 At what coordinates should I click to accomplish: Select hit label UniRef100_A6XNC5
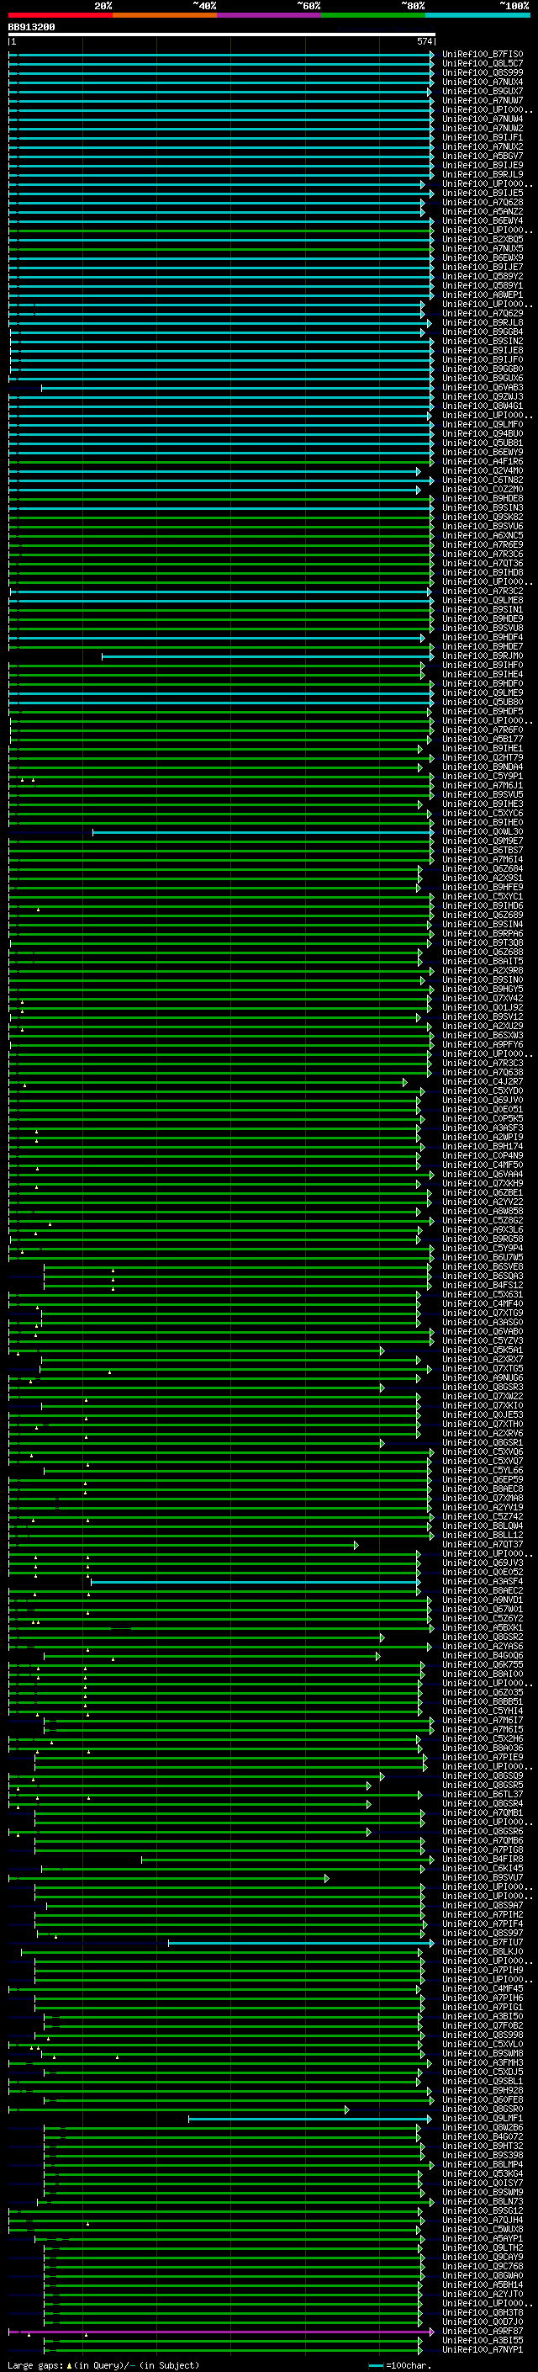coord(482,536)
